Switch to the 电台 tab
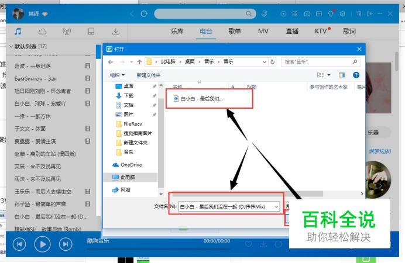 (x=206, y=32)
